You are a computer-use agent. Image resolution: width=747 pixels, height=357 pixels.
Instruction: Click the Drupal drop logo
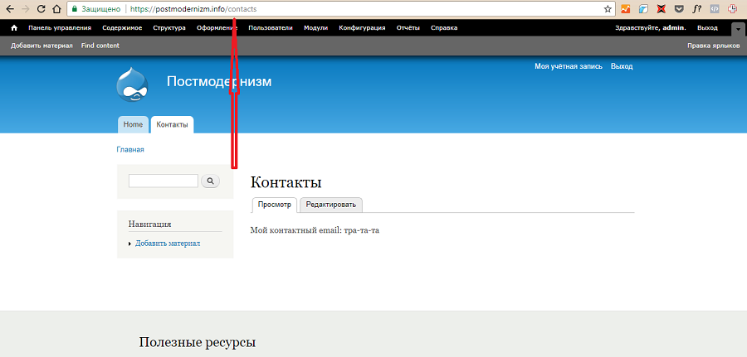point(132,84)
